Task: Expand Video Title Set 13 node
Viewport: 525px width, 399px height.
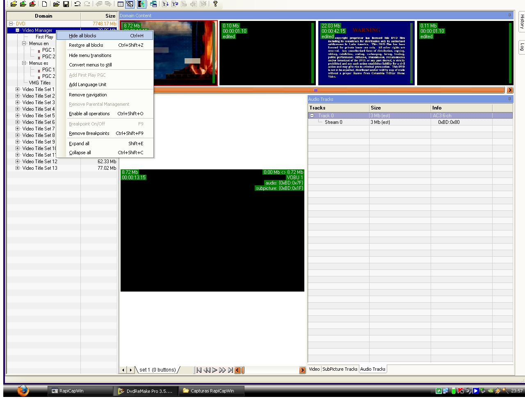Action: (x=18, y=168)
